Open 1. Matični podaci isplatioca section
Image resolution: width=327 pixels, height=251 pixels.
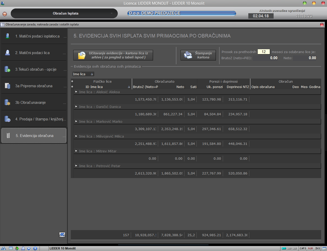coord(34,36)
